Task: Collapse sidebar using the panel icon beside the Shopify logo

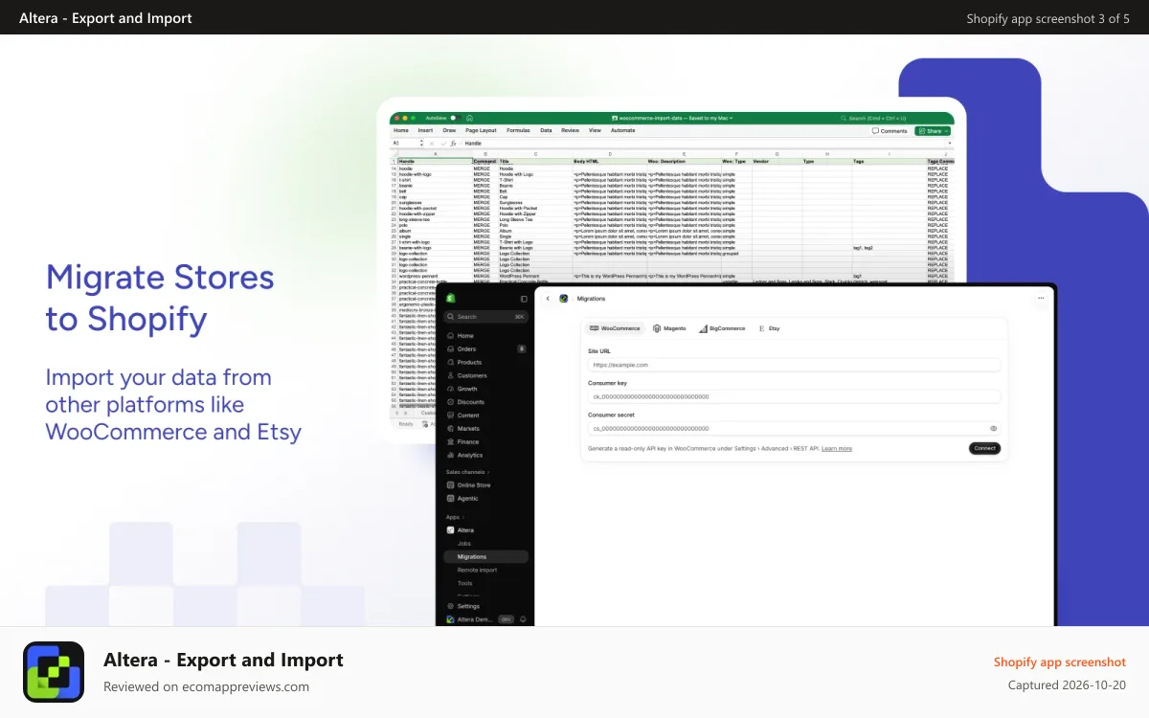Action: [524, 300]
